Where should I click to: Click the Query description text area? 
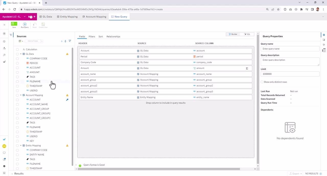[x=290, y=62]
